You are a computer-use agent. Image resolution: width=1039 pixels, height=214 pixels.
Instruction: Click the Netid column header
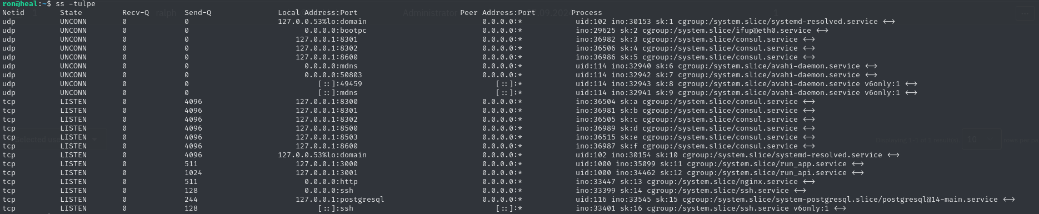13,13
